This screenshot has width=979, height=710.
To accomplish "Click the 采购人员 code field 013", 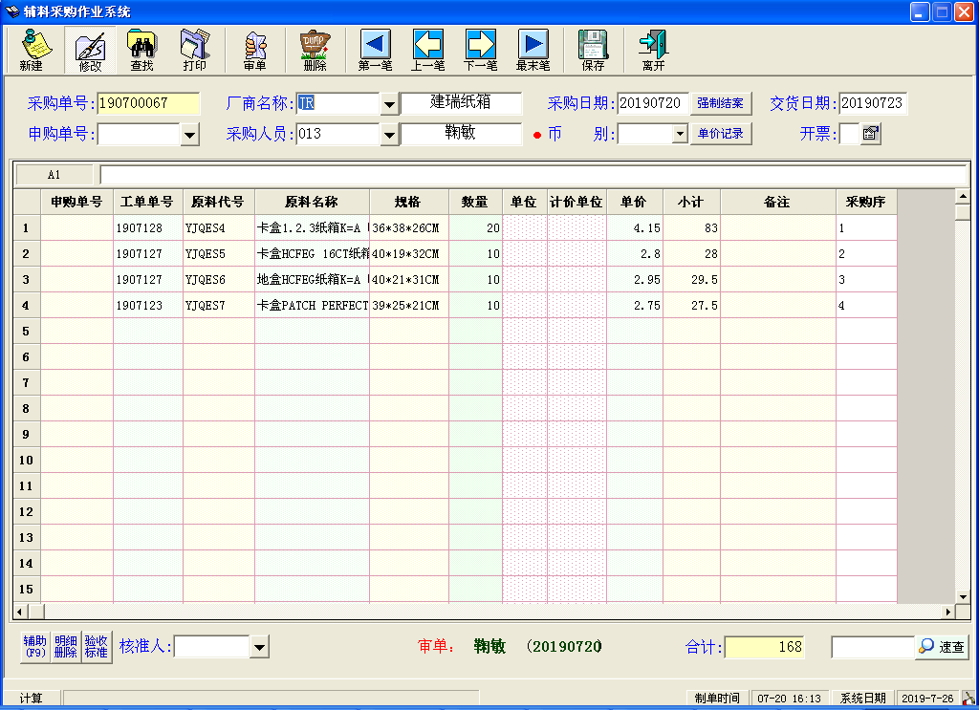I will [x=337, y=134].
